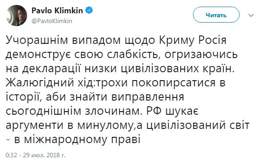261x163 pixels.
Task: Click the blue verified badge icon
Action: click(89, 11)
